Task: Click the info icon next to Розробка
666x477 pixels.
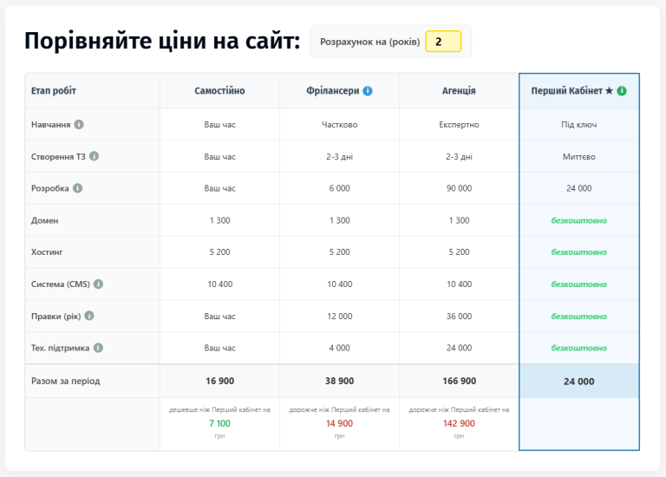Action: tap(77, 188)
